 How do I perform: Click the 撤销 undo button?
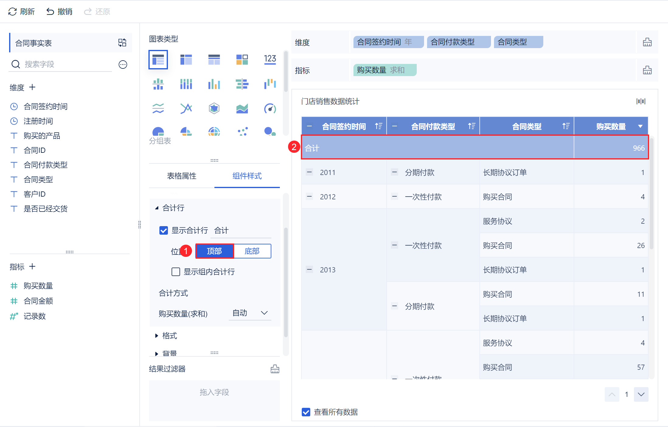(x=59, y=12)
